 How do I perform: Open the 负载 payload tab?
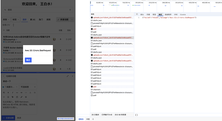pyautogui.click(x=148, y=14)
